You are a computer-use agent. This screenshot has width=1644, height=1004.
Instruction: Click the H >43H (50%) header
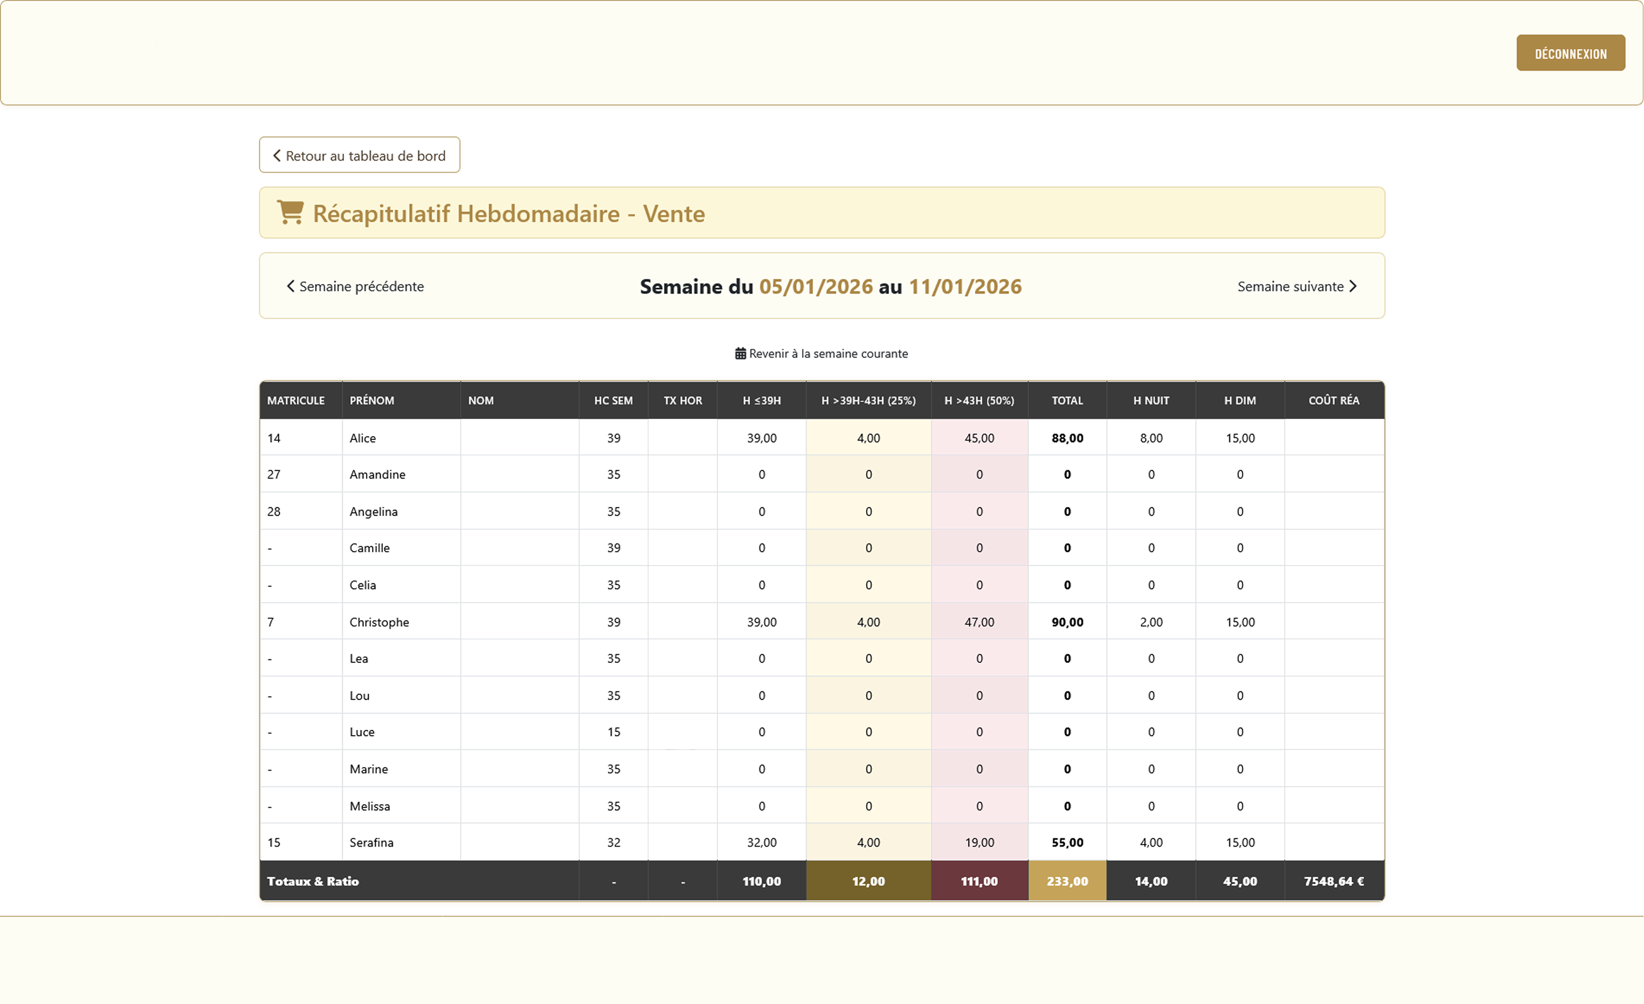(979, 400)
